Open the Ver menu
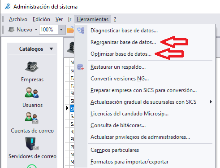220x168 pixels. click(59, 19)
